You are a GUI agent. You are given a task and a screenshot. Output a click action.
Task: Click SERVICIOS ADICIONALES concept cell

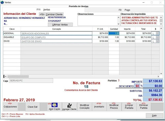56,33
